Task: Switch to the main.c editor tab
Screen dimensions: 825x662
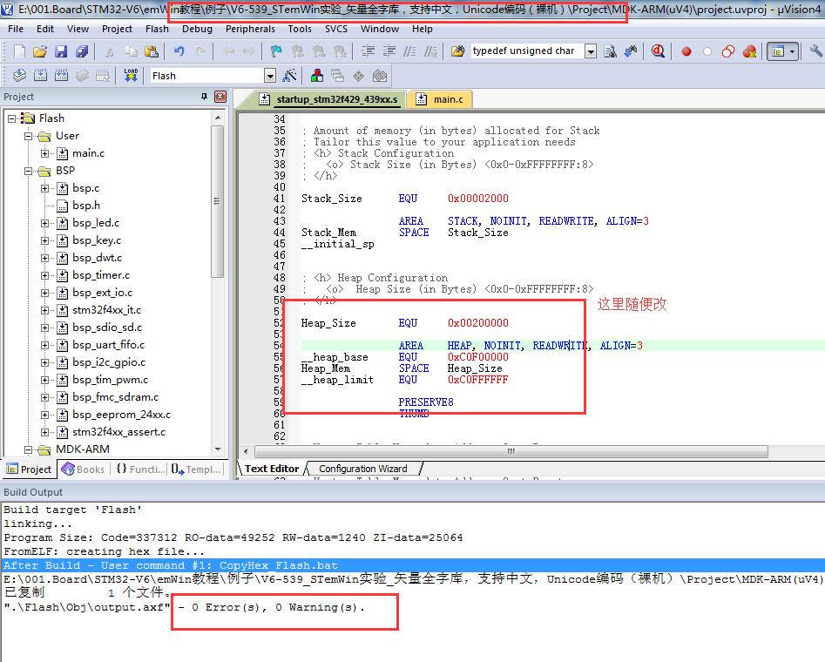Action: (x=441, y=99)
